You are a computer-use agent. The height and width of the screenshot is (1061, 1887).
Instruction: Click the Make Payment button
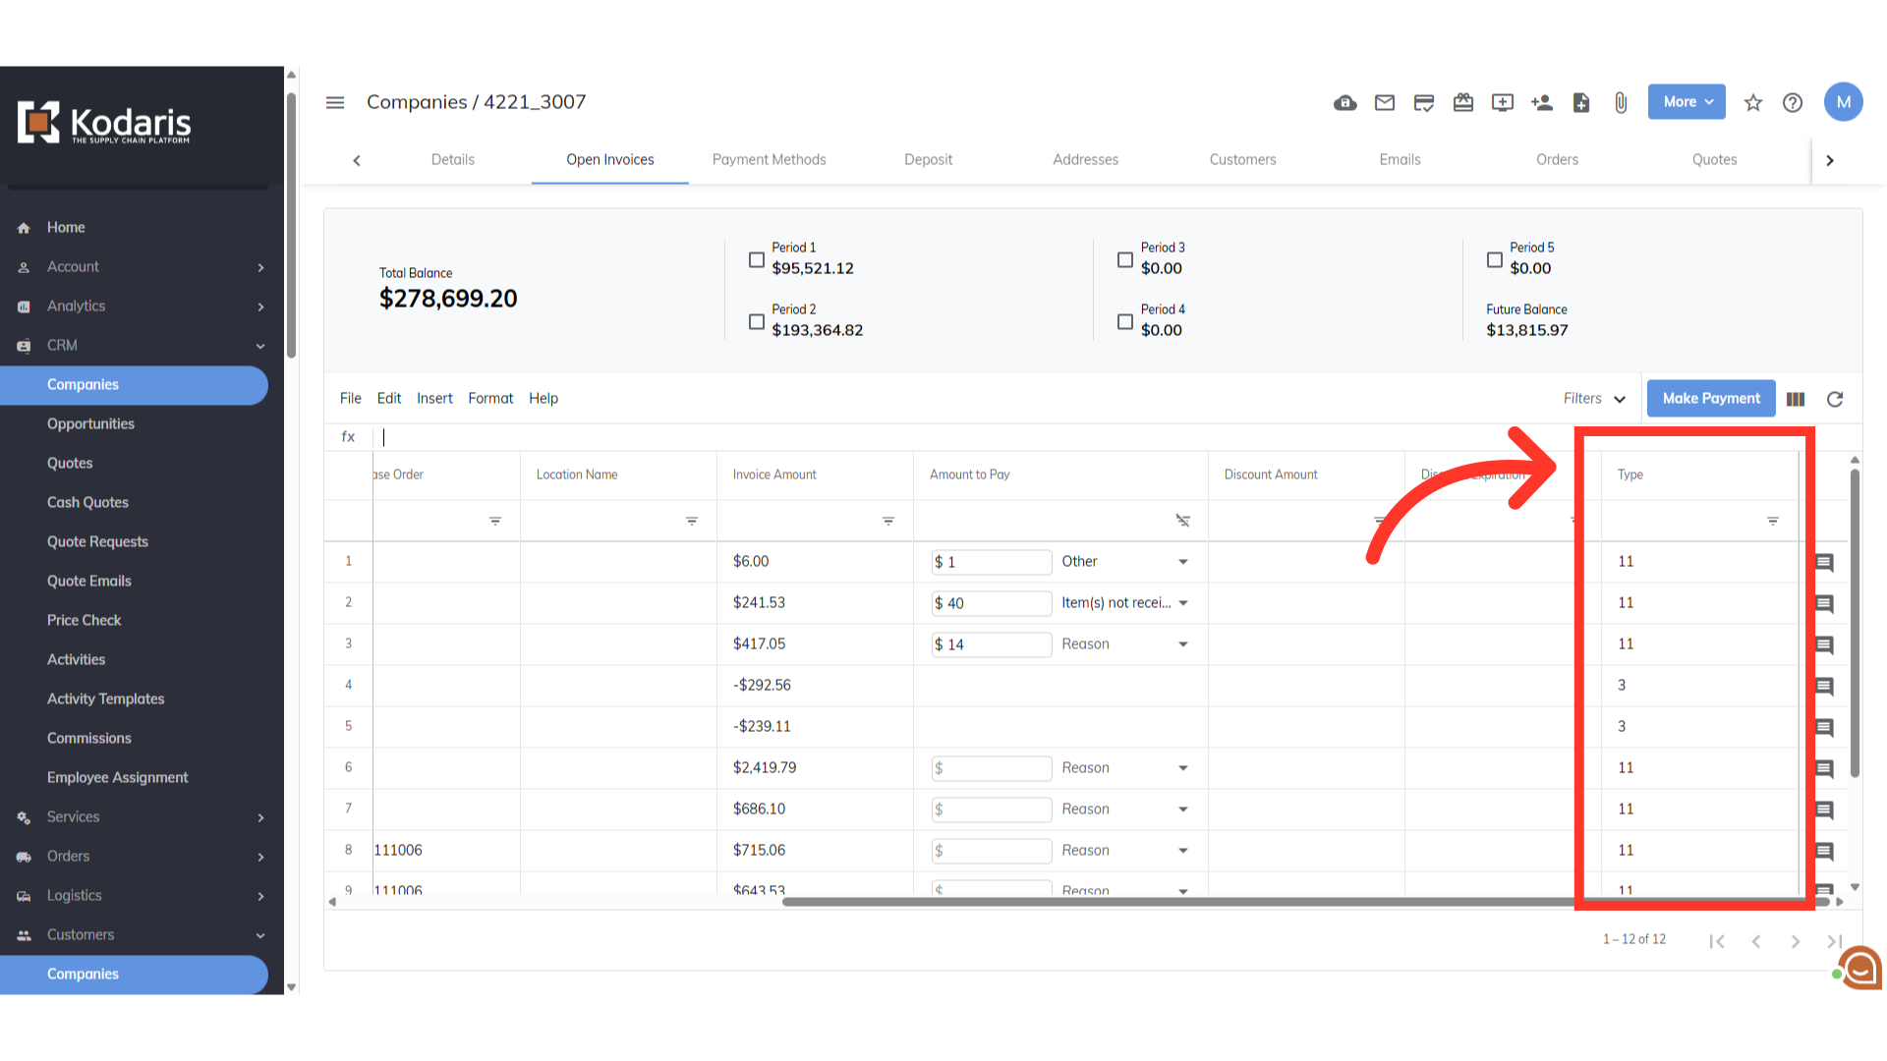(1710, 399)
